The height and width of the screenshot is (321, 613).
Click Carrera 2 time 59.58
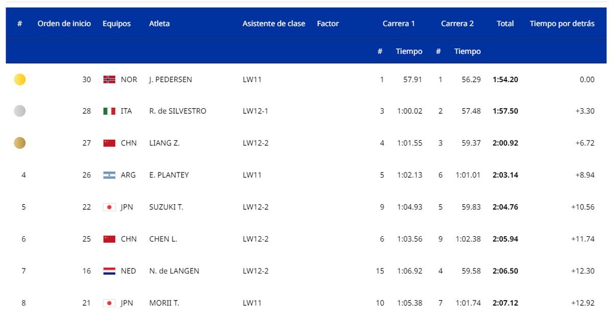[x=471, y=271]
